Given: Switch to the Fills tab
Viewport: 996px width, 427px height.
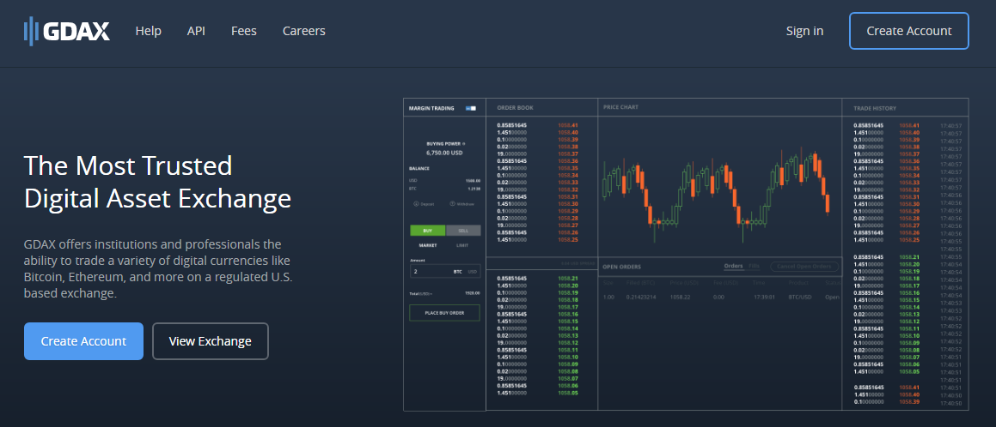Looking at the screenshot, I should pos(754,266).
